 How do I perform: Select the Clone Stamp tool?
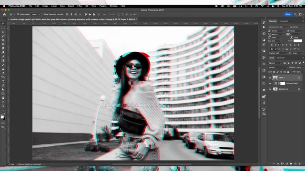click(x=3, y=69)
